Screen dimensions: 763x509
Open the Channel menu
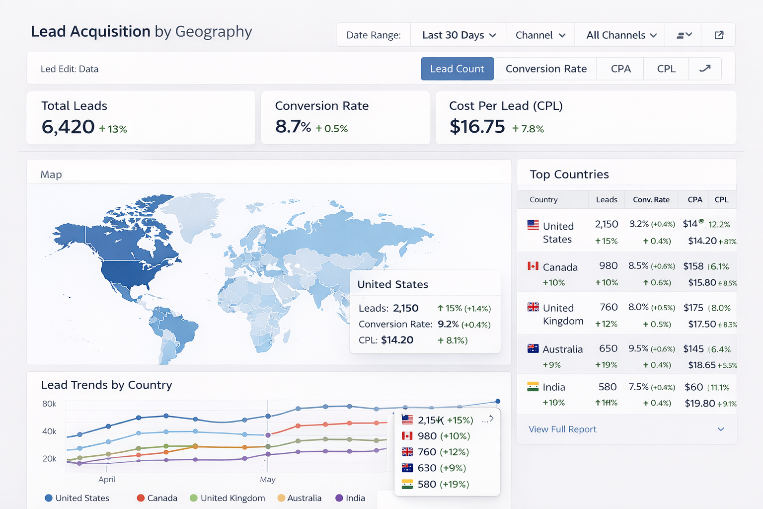[540, 35]
